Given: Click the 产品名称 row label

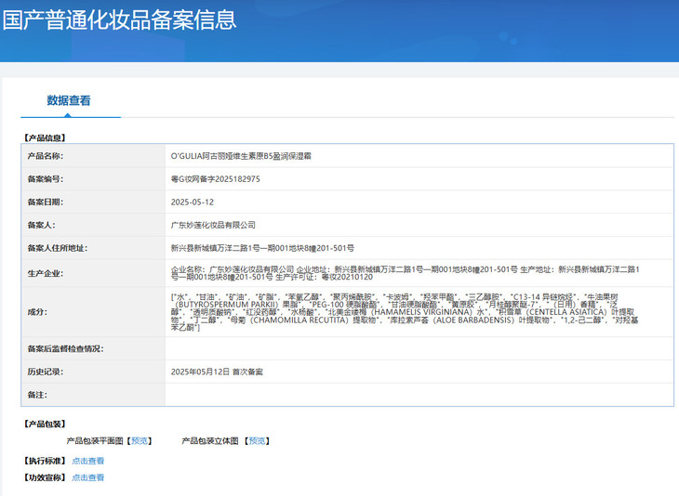Looking at the screenshot, I should (x=46, y=156).
